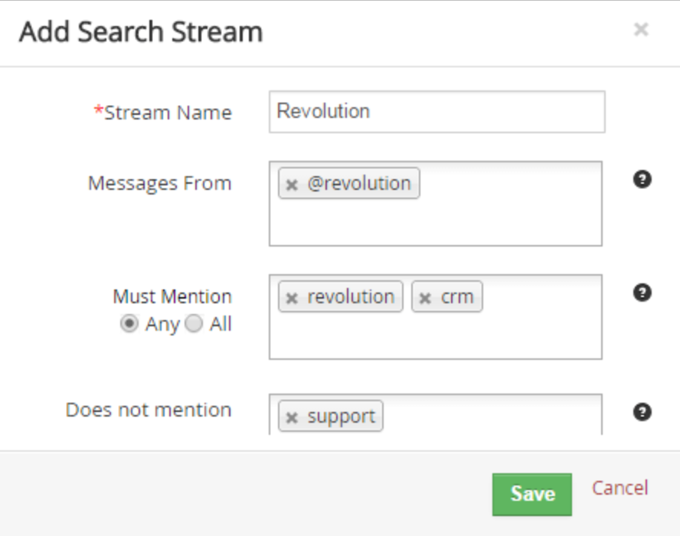This screenshot has width=680, height=536.
Task: Select the @revolution tag label
Action: 358,184
